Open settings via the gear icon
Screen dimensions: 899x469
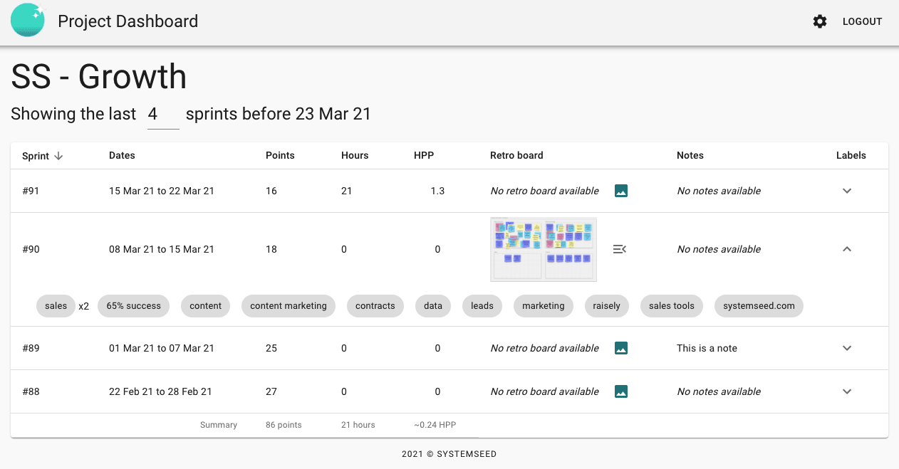click(x=820, y=21)
